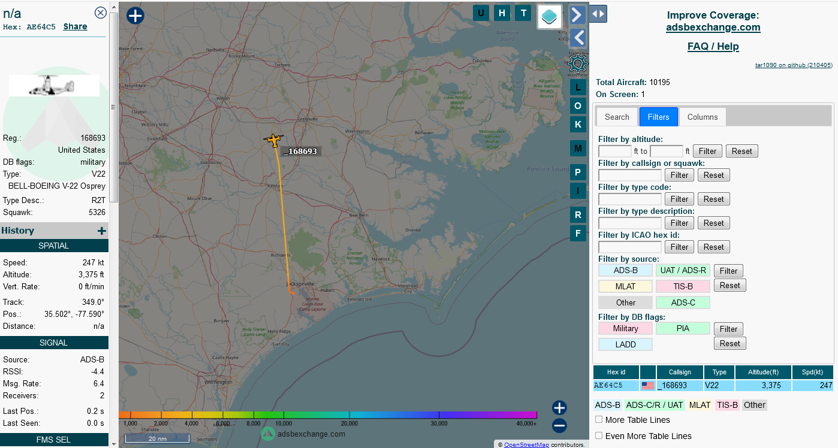Viewport: 838px width, 448px height.
Task: Click the R map button
Action: [578, 214]
